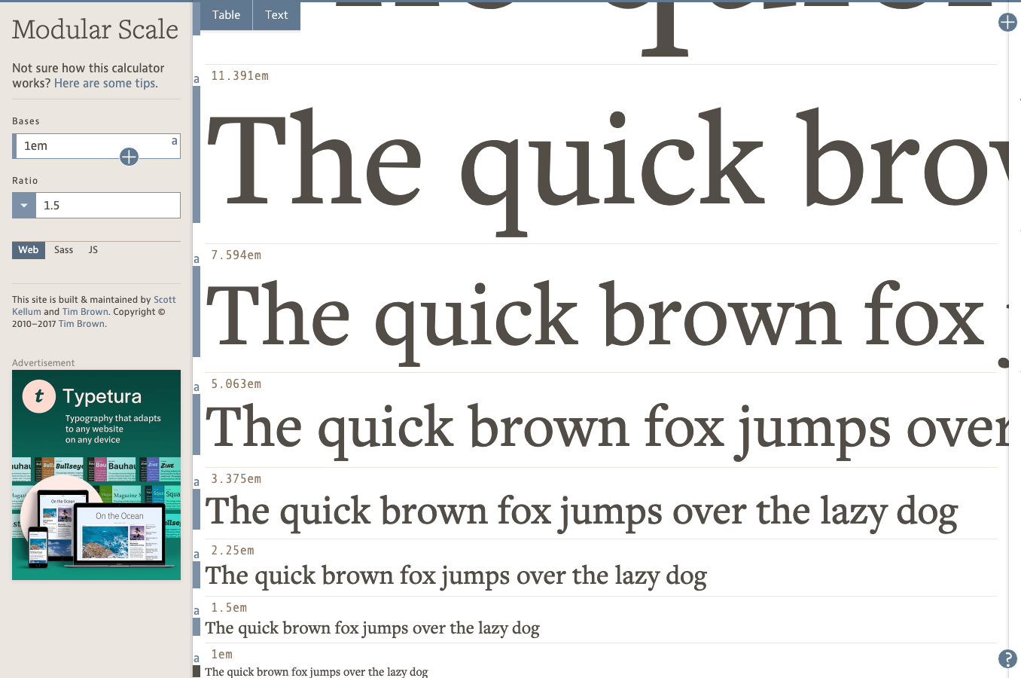Click the 'a' base marker beside 5.063em
The height and width of the screenshot is (678, 1021).
[x=197, y=387]
